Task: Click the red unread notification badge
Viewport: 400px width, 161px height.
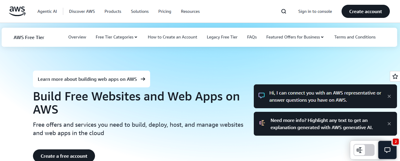Action: click(396, 142)
